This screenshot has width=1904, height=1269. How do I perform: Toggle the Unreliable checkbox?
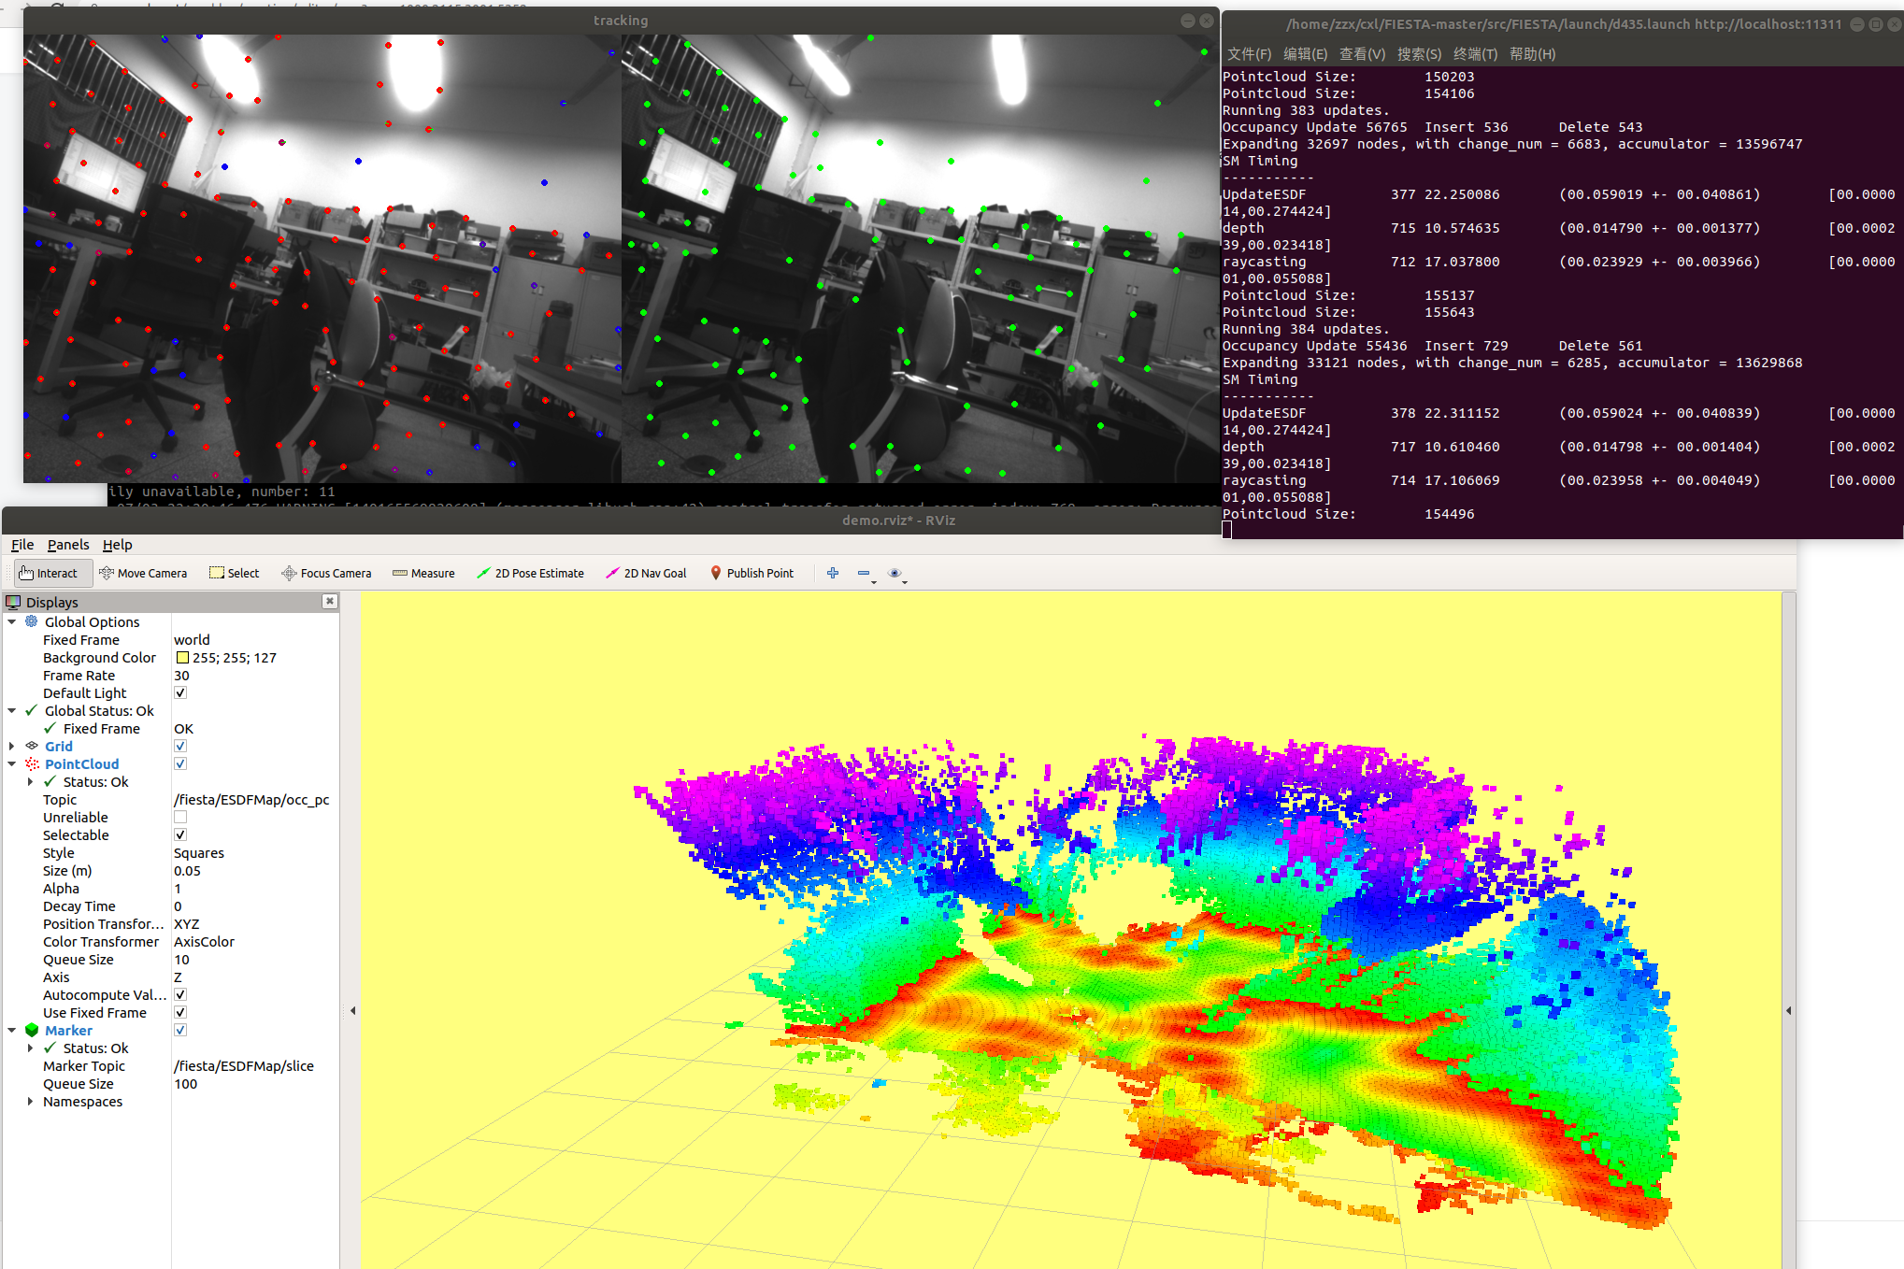coord(180,817)
